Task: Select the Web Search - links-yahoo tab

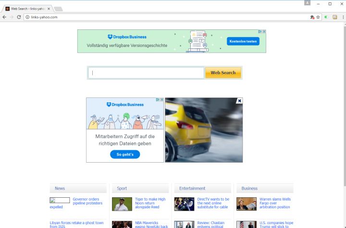Action: [x=27, y=9]
